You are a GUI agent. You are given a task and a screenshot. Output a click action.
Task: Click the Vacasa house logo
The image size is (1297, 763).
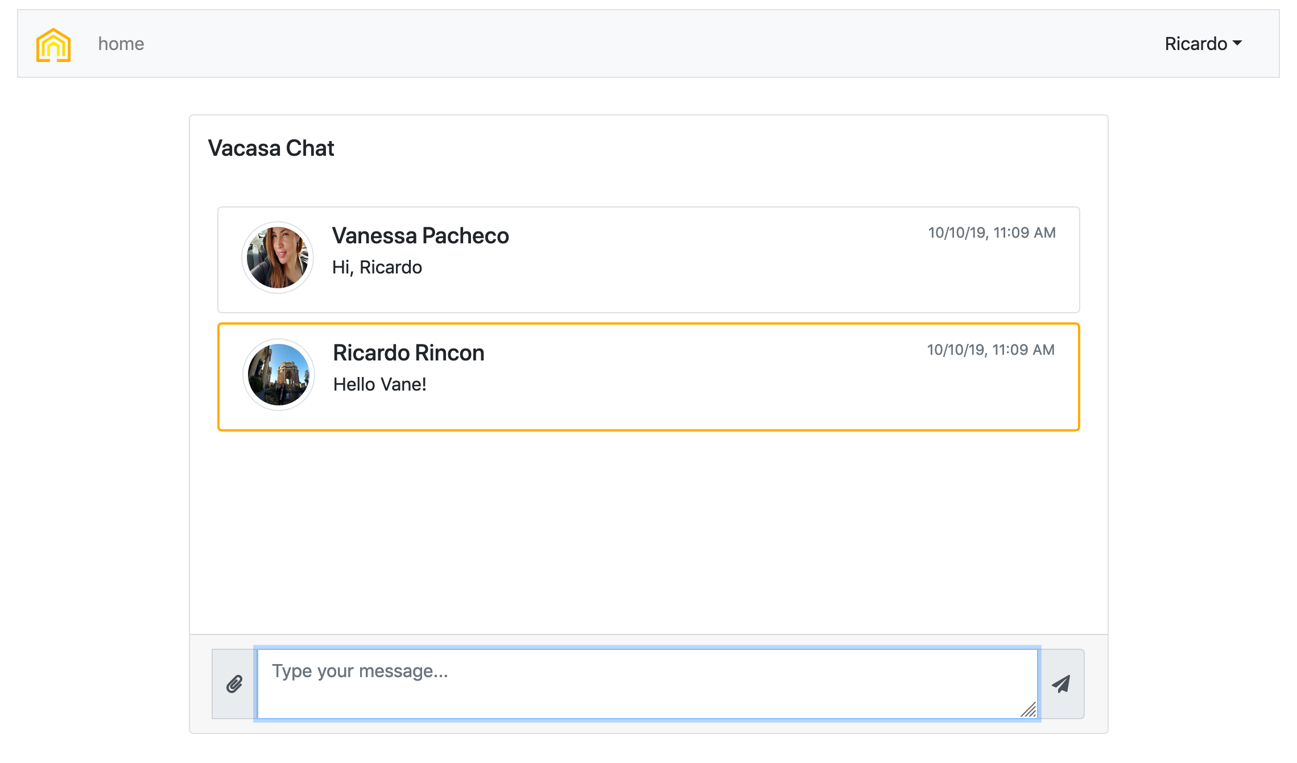coord(53,44)
